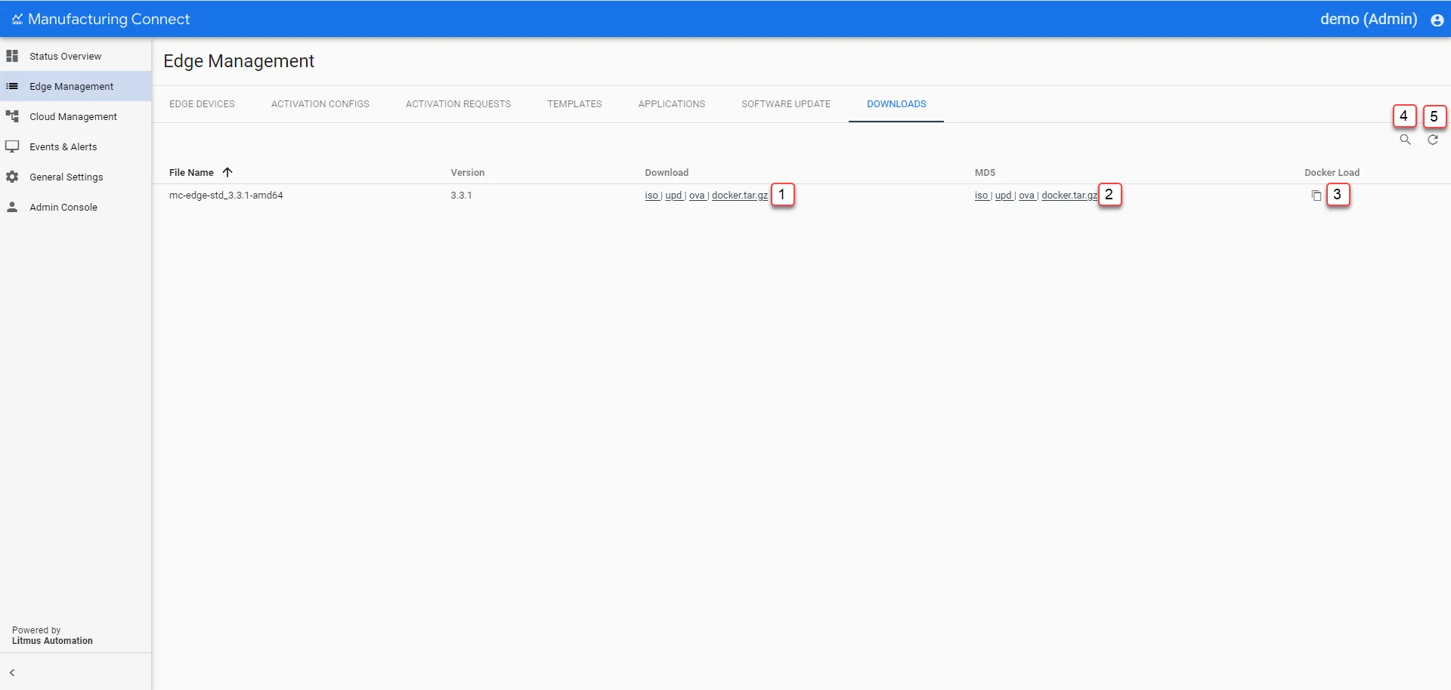
Task: Refresh the downloads list
Action: pos(1433,140)
